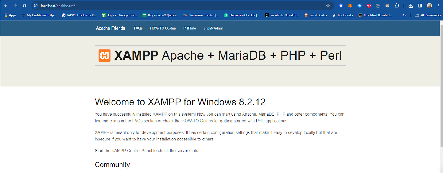Open Plagiarism Checker bookmark with green G icon

pyautogui.click(x=241, y=15)
